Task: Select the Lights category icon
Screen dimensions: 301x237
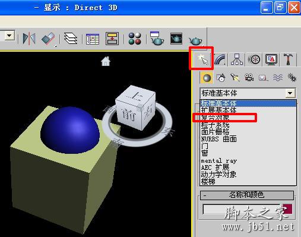Action: click(235, 78)
